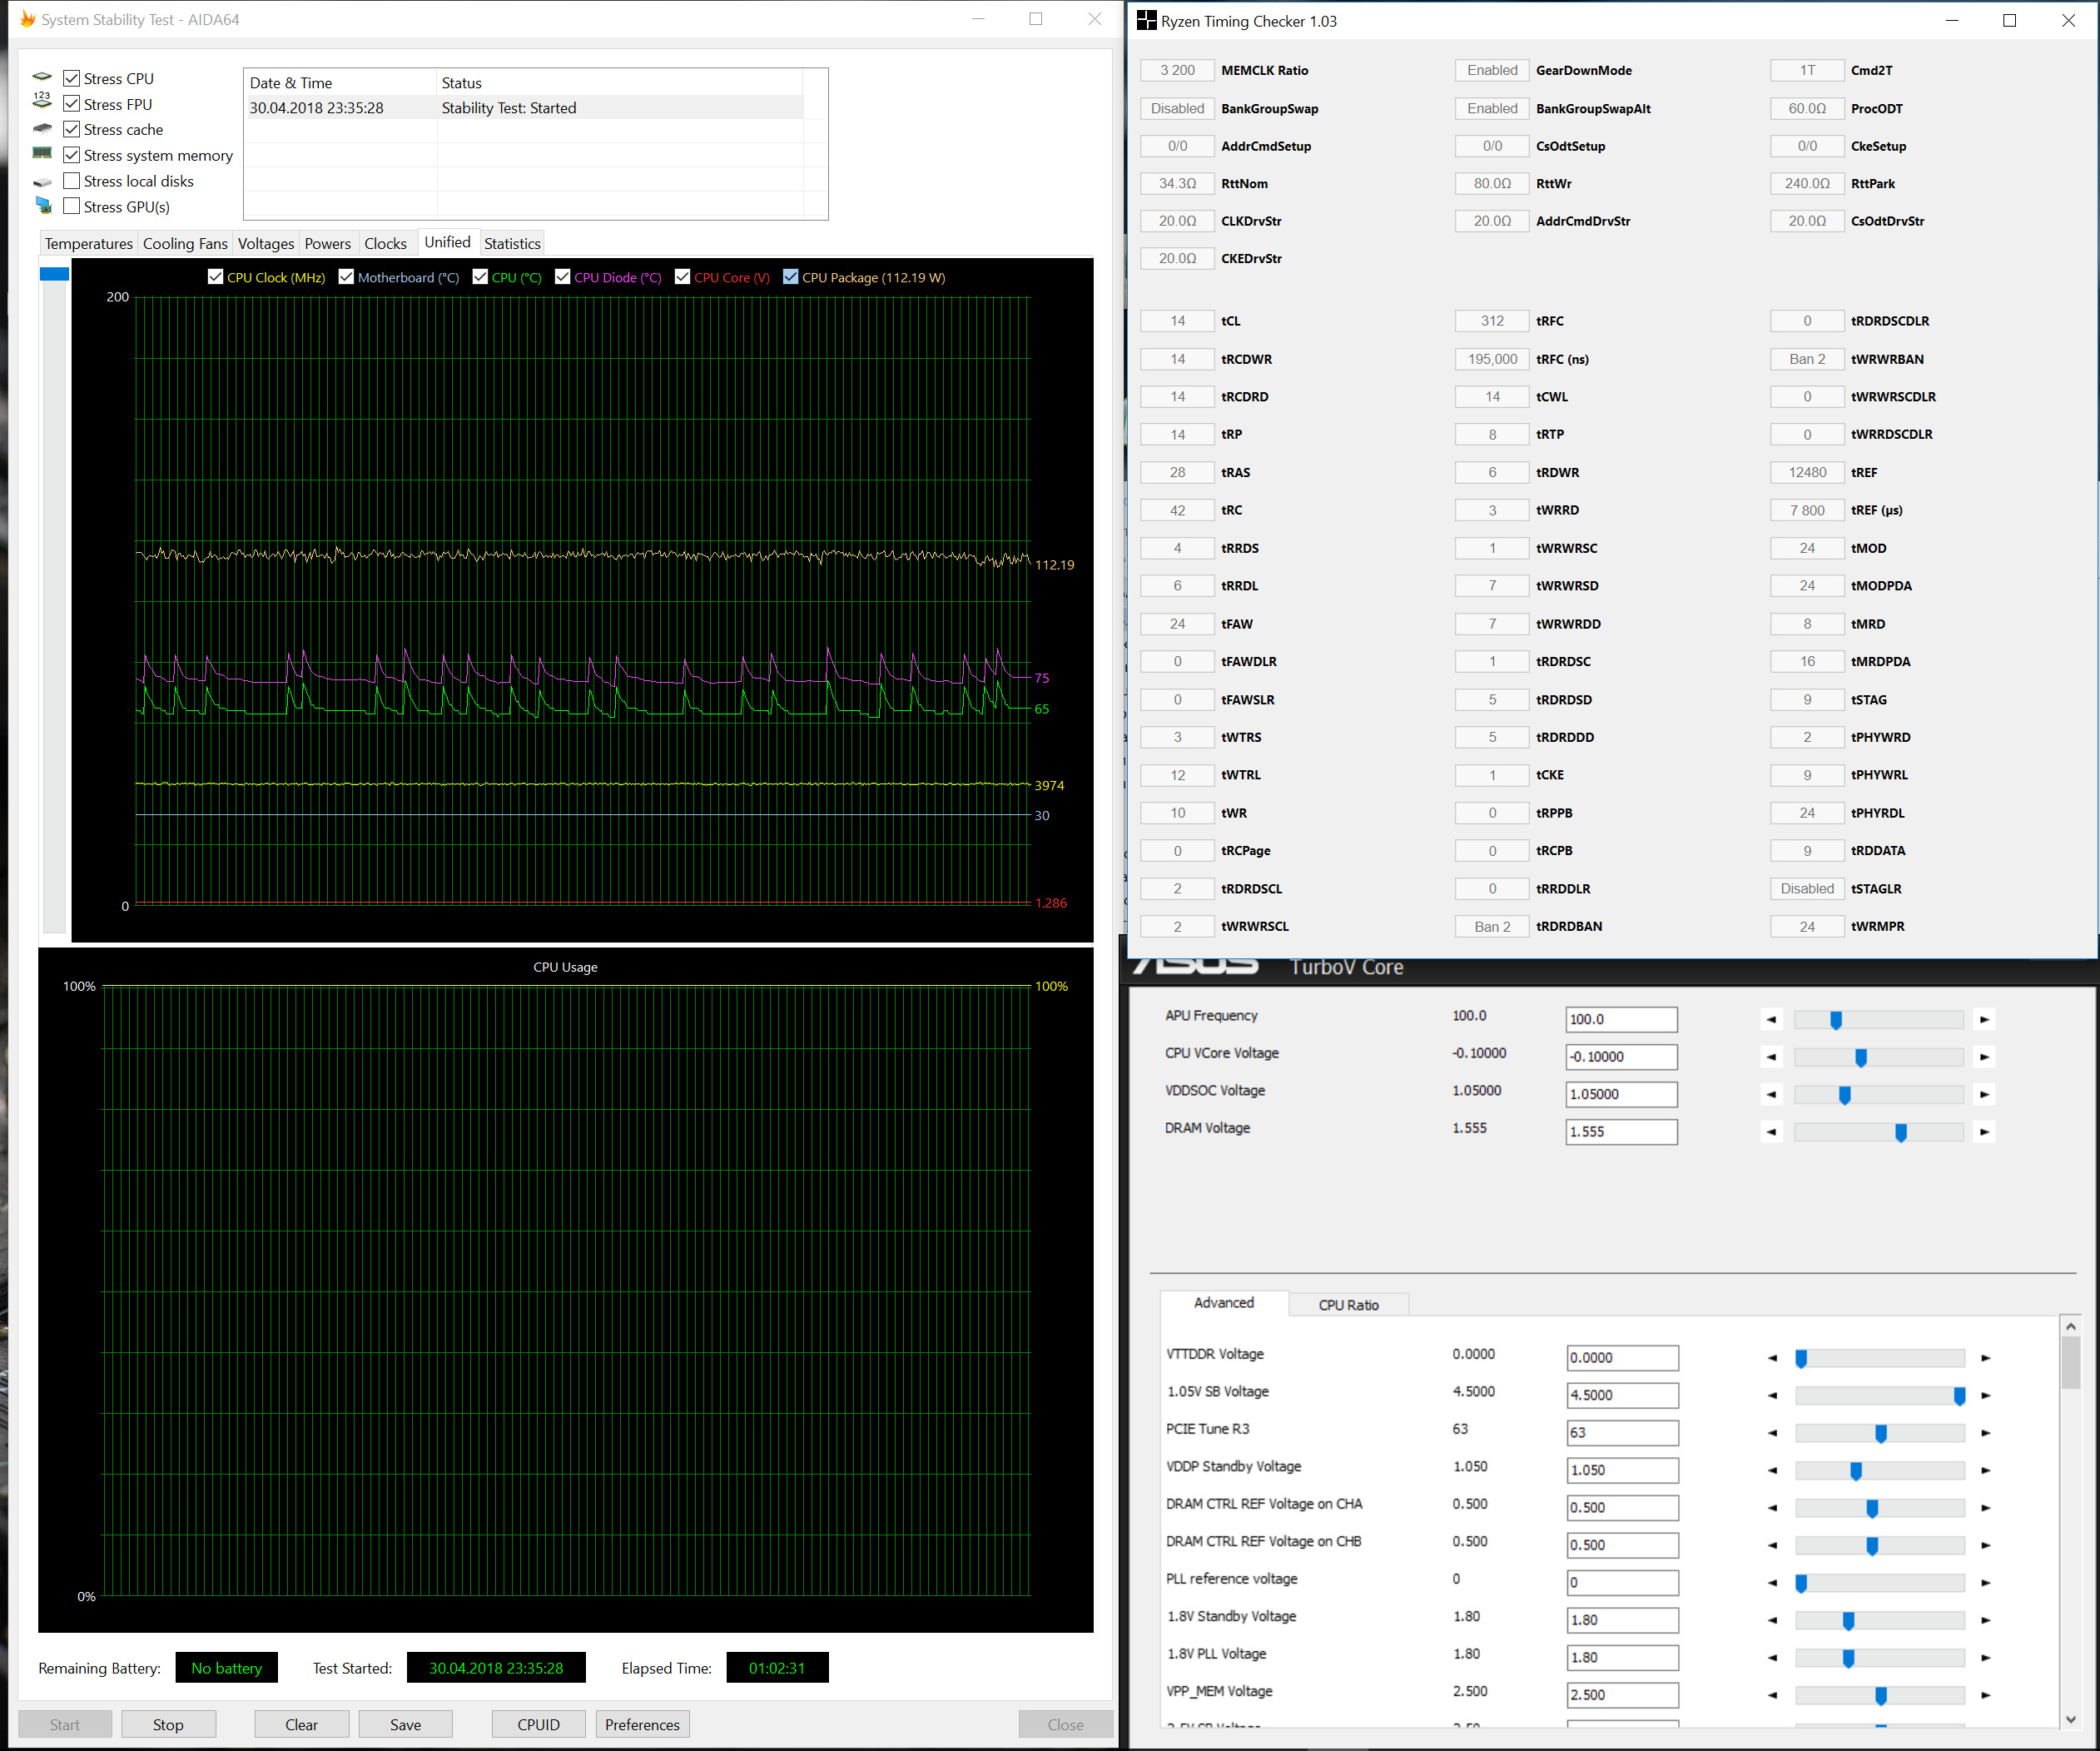
Task: Click the Stress local disks drive icon
Action: pos(42,182)
